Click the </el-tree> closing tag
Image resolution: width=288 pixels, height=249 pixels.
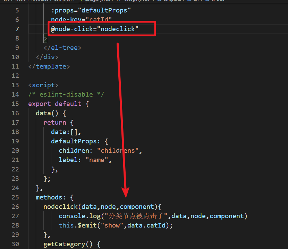62,48
